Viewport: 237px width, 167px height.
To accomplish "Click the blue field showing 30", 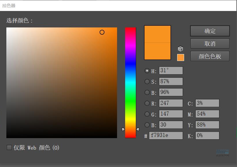I will pos(171,125).
